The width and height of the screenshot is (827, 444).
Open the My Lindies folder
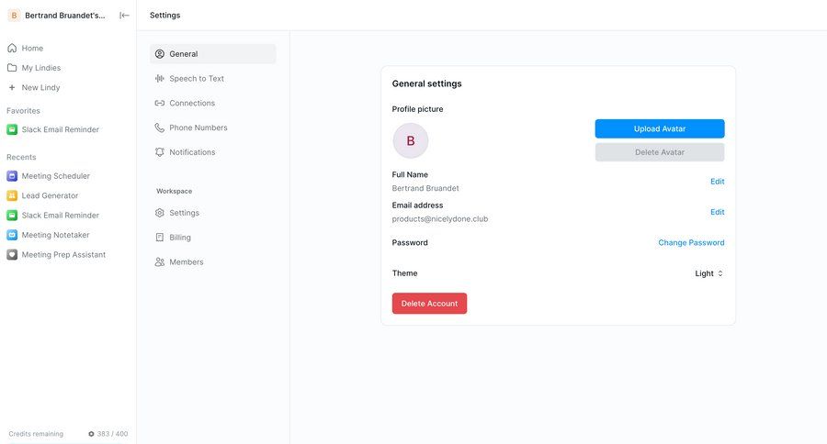(x=40, y=68)
